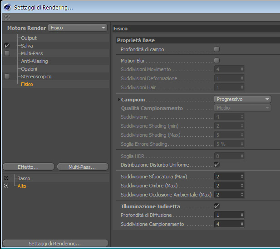280x249 pixels.
Task: Click the Cinema 4D application icon in title bar
Action: 7,7
